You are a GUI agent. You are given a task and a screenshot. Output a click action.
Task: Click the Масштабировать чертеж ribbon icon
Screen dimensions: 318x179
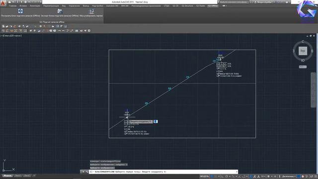91,11
